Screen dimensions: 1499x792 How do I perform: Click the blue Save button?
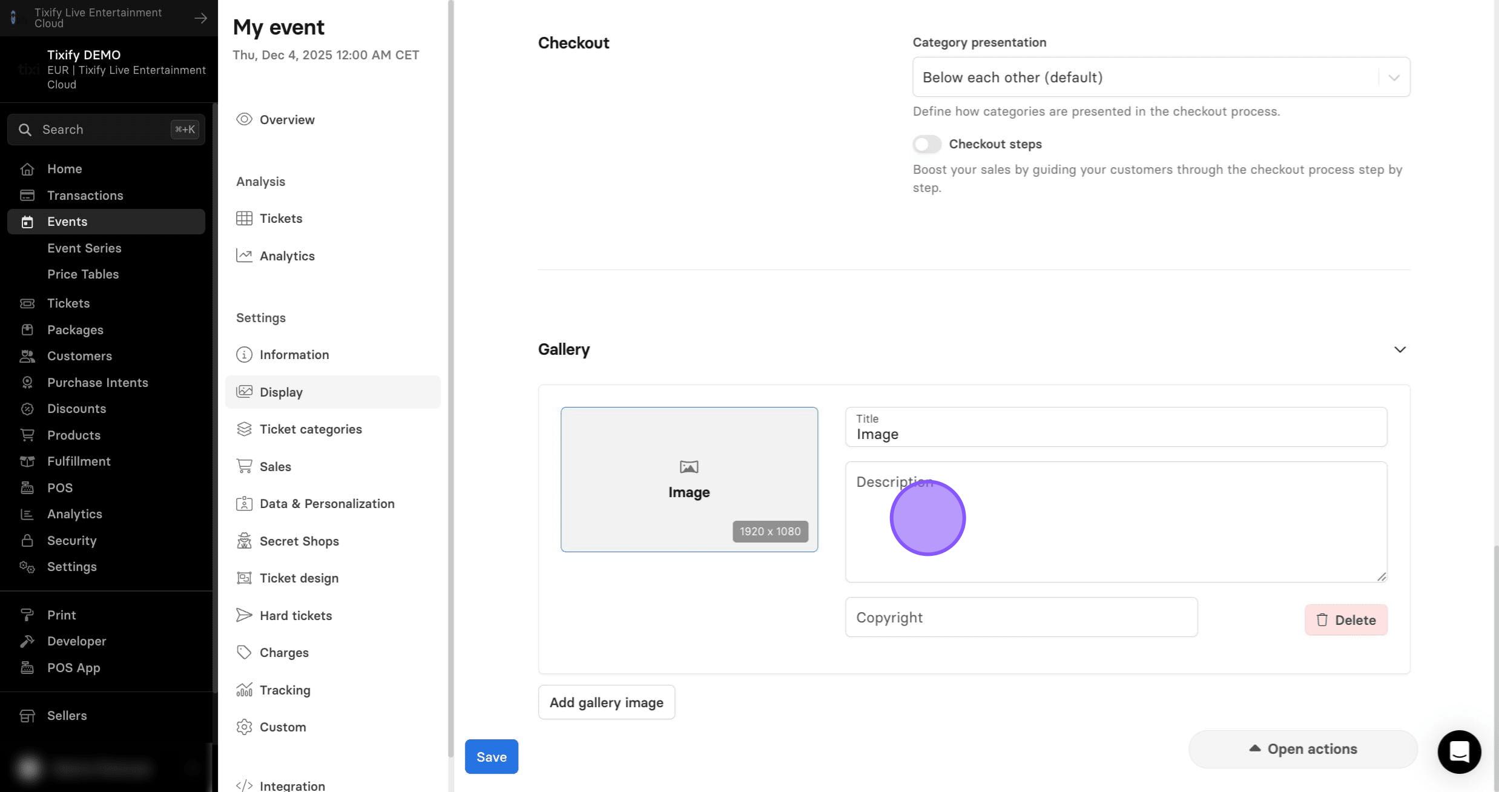pyautogui.click(x=492, y=757)
